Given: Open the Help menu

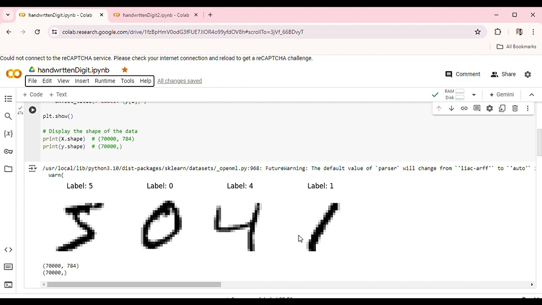Looking at the screenshot, I should pyautogui.click(x=145, y=81).
